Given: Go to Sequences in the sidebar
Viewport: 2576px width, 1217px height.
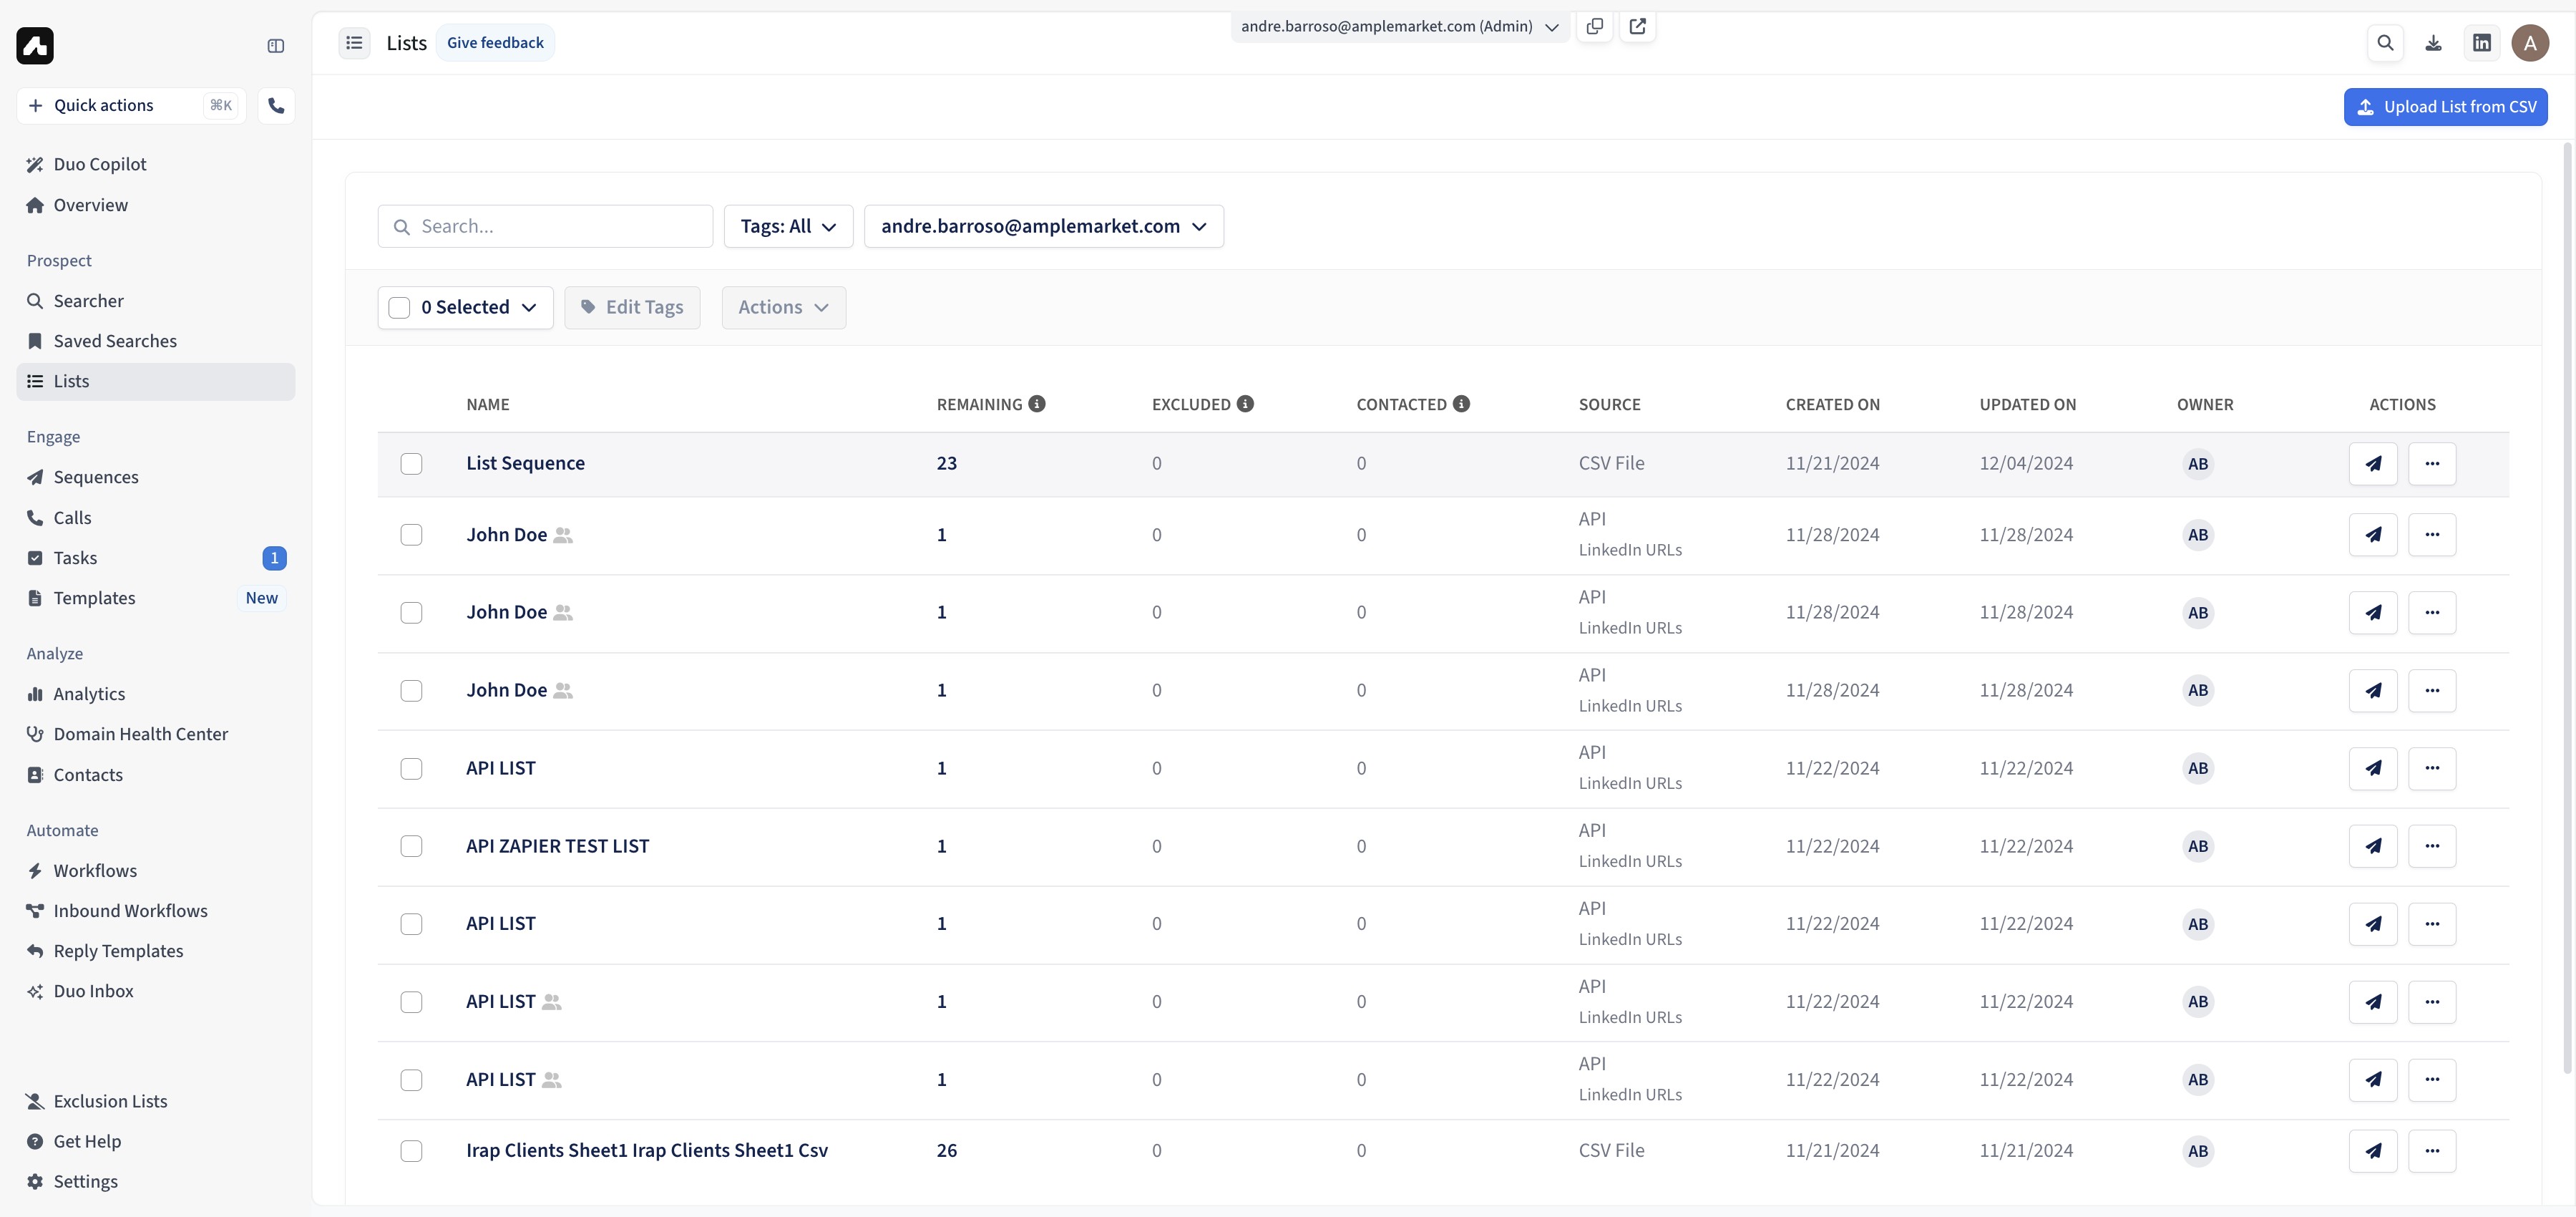Looking at the screenshot, I should tap(96, 477).
